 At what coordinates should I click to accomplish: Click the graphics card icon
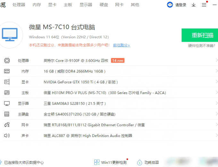(x=7, y=82)
